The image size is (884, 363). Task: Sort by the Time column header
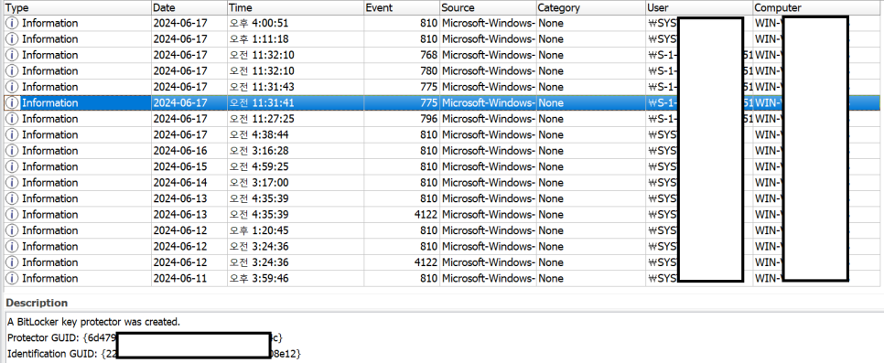(x=296, y=7)
